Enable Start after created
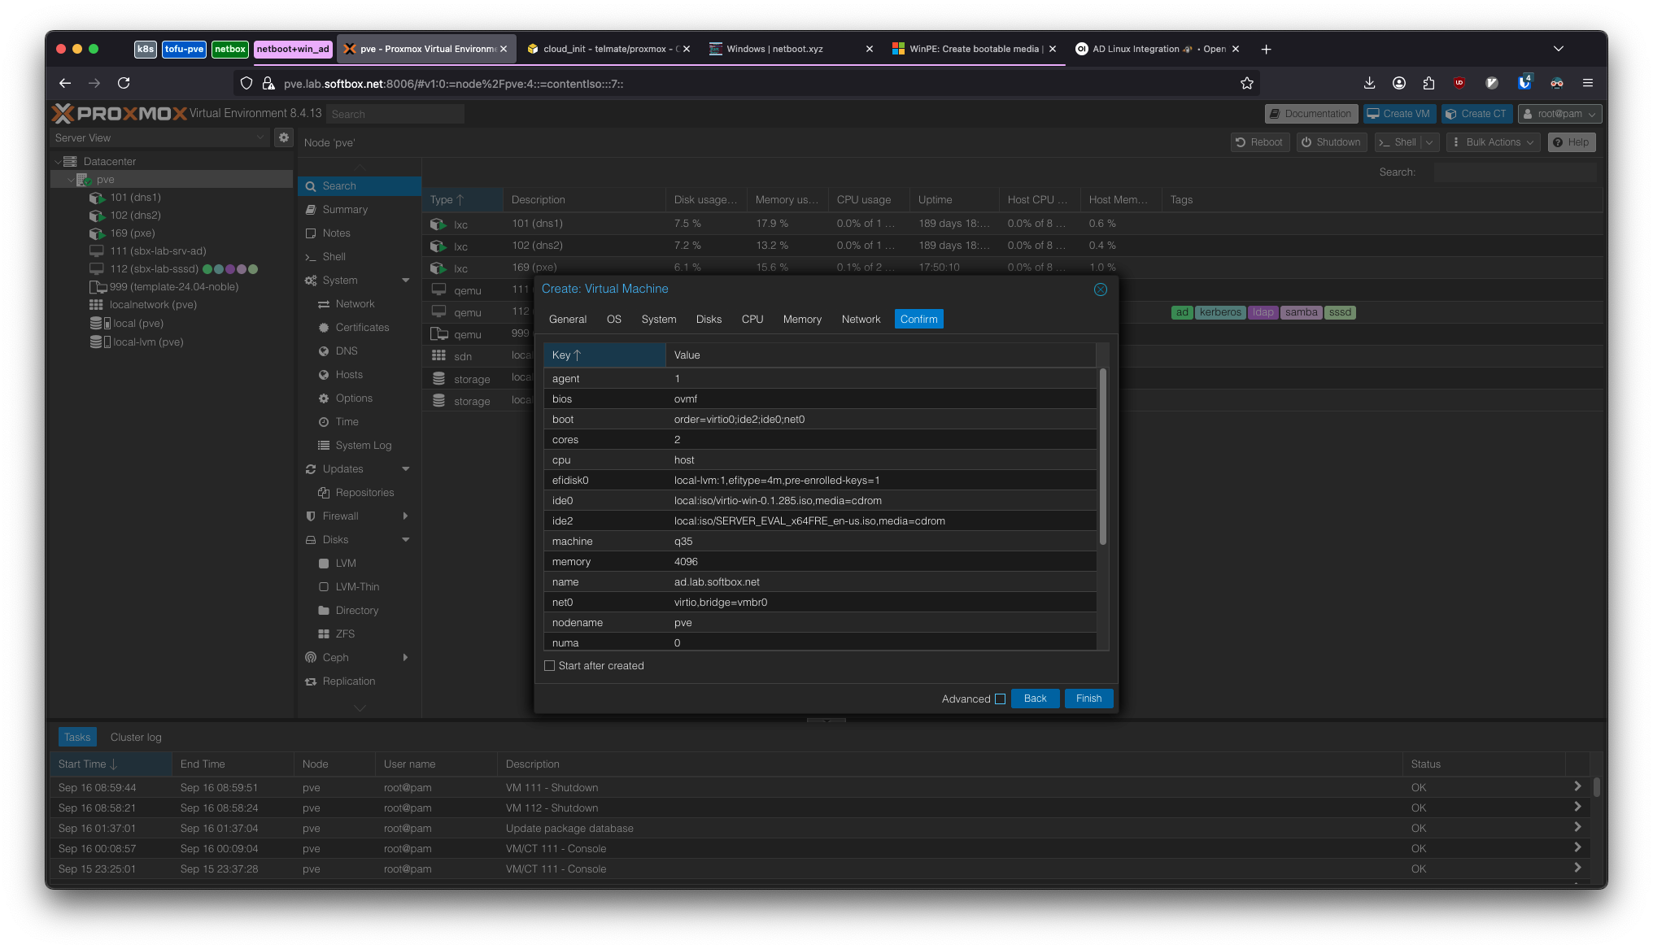1653x949 pixels. [x=549, y=665]
